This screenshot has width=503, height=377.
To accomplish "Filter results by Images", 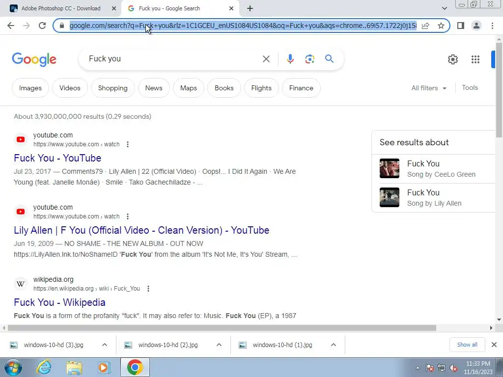I will tap(30, 88).
